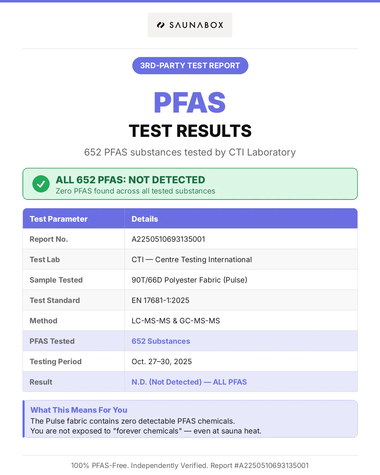
Task: Click the EN 17681-1:2025 test standard value
Action: (x=160, y=300)
